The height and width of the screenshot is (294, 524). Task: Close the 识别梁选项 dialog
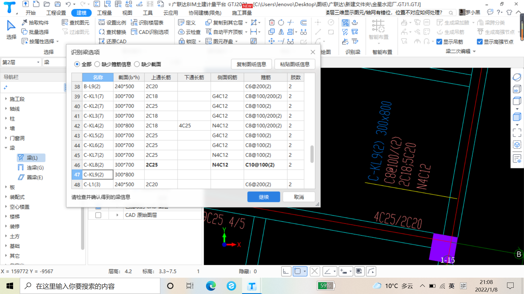pyautogui.click(x=313, y=52)
